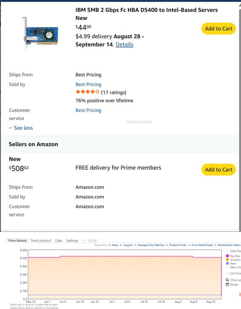Switch to the Price history tab

[17, 240]
